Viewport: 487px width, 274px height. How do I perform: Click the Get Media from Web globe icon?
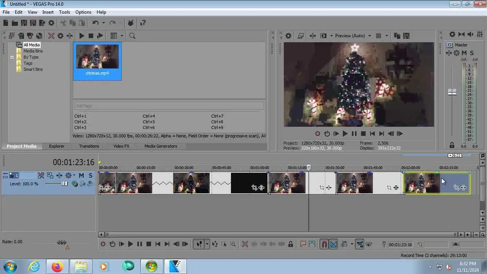tap(39, 36)
